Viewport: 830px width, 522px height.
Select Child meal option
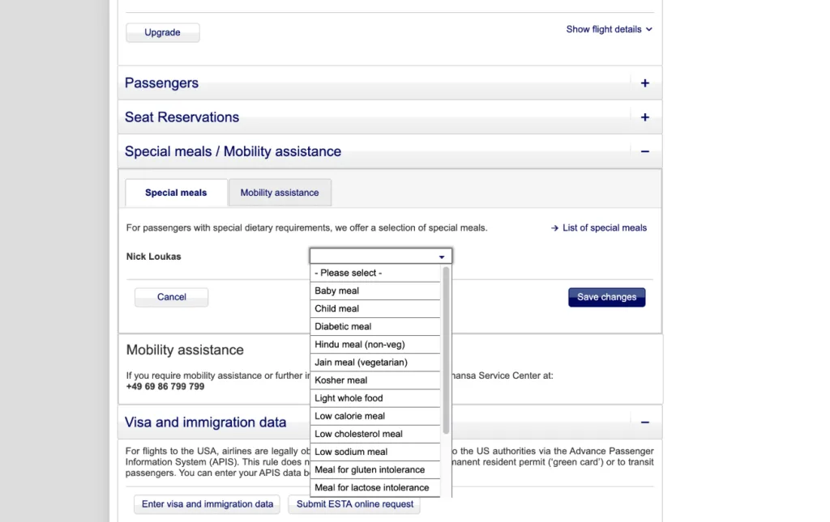pyautogui.click(x=375, y=309)
